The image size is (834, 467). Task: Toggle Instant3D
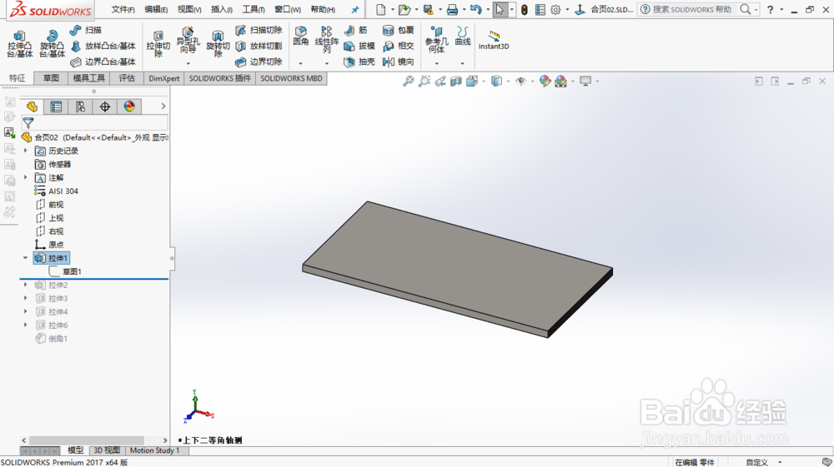(494, 40)
